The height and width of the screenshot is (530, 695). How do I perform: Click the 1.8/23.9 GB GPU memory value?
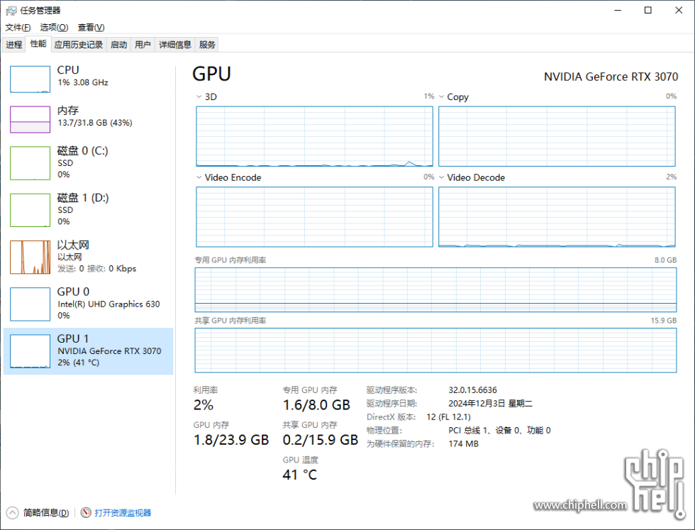pos(231,439)
